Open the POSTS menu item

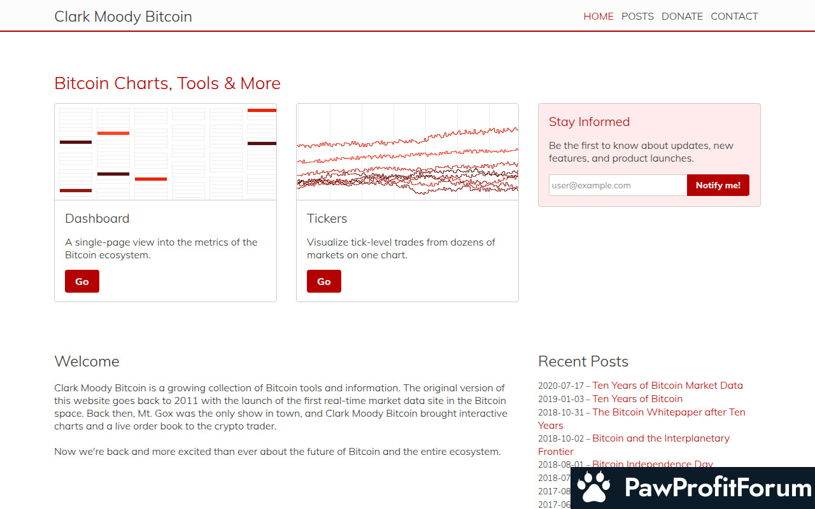[x=637, y=17]
